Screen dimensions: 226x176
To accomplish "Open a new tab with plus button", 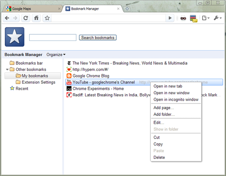I will pyautogui.click(x=127, y=9).
